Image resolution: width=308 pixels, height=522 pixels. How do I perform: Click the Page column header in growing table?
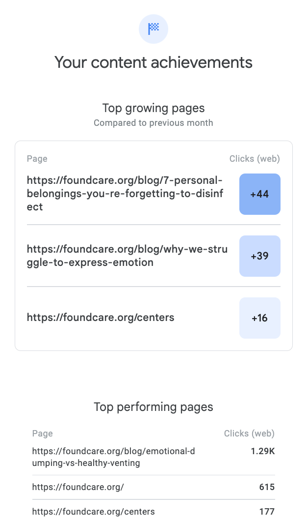pos(37,159)
